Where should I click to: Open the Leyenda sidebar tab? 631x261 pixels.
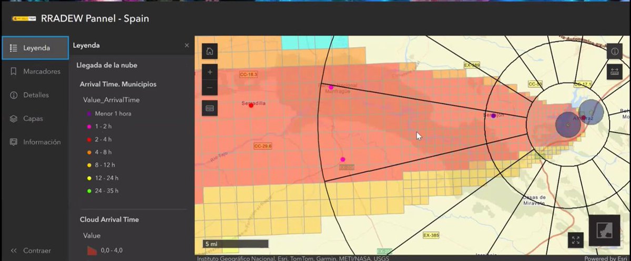(35, 48)
